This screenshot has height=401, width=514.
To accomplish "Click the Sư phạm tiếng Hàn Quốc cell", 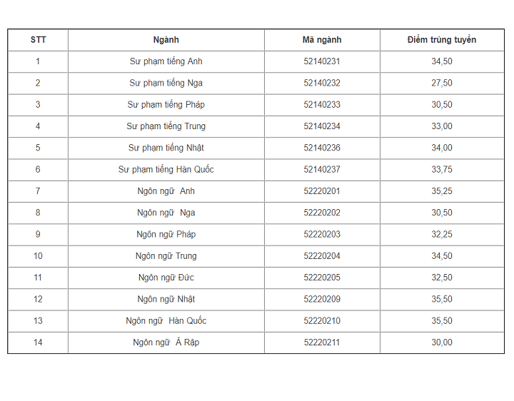I will (x=166, y=170).
